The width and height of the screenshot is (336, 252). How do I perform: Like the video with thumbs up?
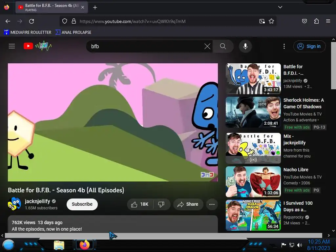[x=140, y=204]
